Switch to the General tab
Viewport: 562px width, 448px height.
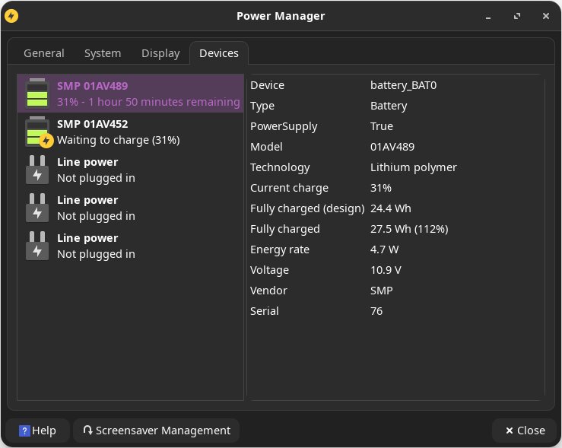44,53
